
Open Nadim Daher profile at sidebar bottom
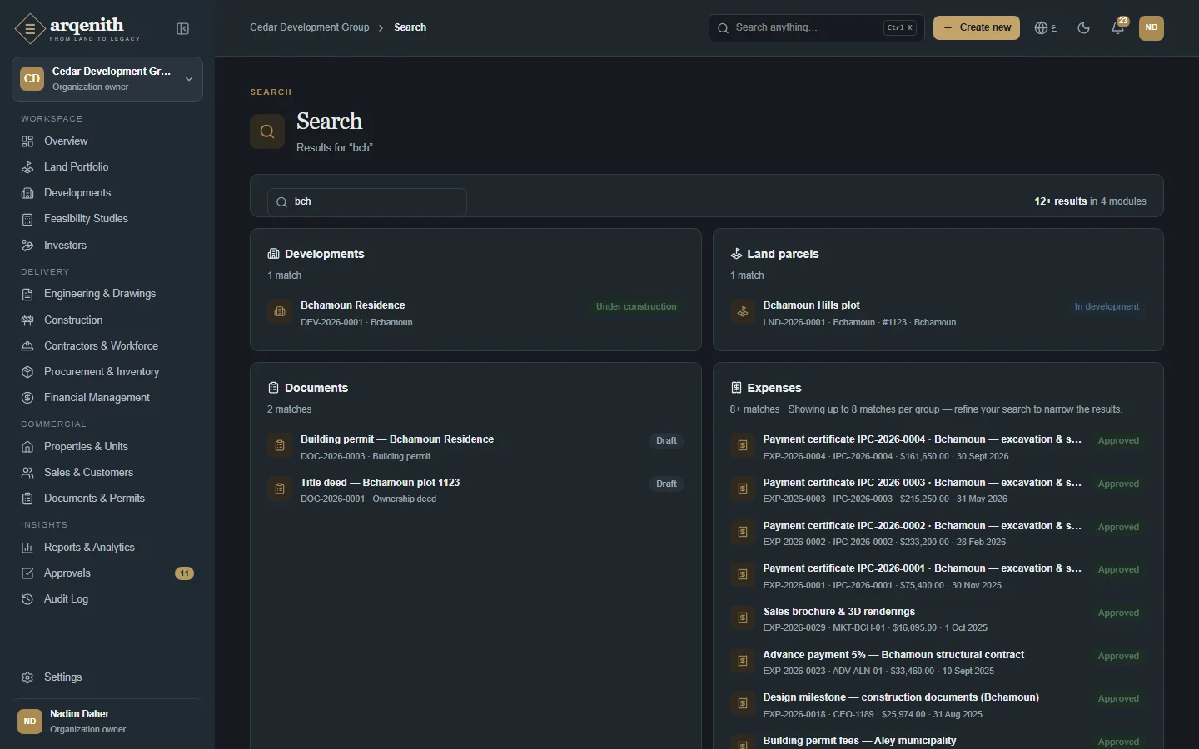[x=107, y=722]
